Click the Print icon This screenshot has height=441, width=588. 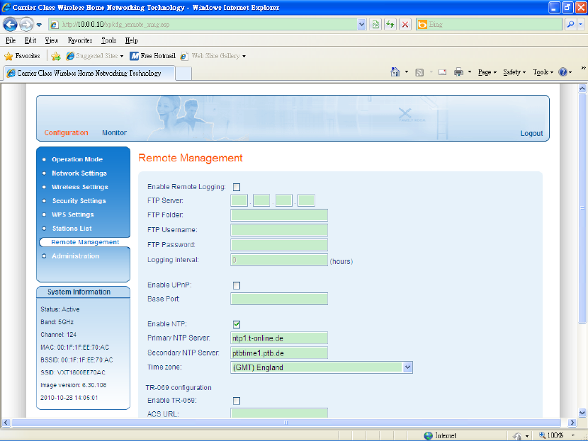point(458,72)
